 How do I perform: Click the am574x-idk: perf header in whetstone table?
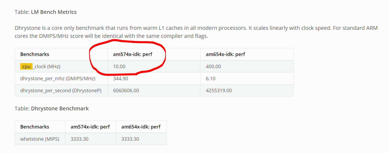click(x=90, y=127)
